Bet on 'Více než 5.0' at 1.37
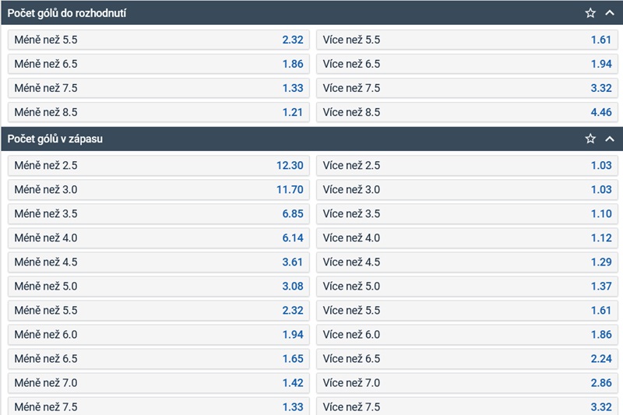This screenshot has height=415, width=623. pos(467,286)
